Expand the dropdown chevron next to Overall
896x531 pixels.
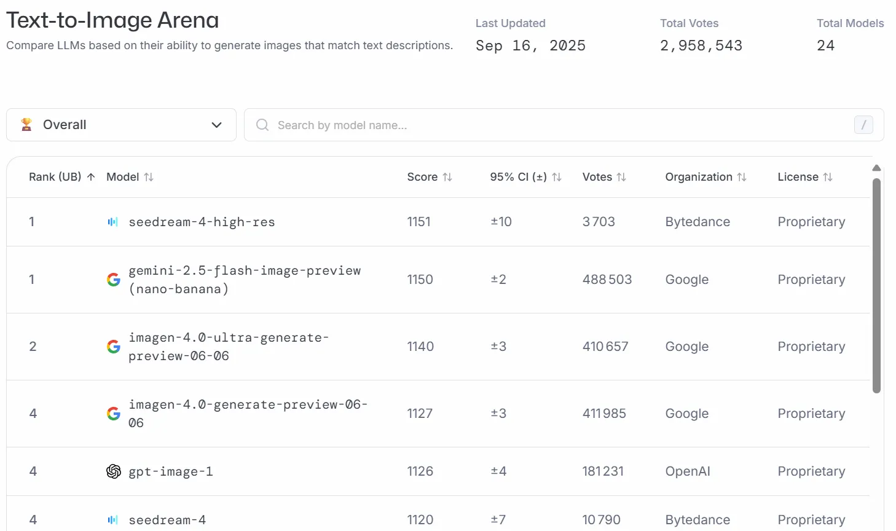pyautogui.click(x=216, y=125)
